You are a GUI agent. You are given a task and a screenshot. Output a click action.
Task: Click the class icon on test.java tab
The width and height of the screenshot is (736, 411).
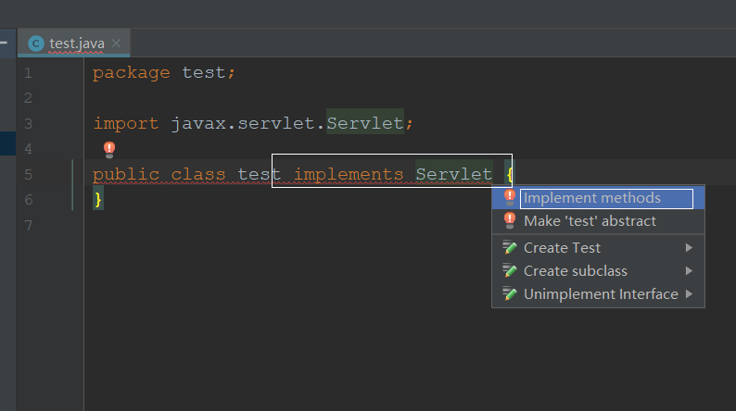[x=36, y=44]
